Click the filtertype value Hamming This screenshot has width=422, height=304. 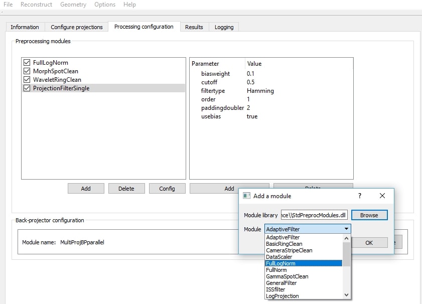click(260, 91)
